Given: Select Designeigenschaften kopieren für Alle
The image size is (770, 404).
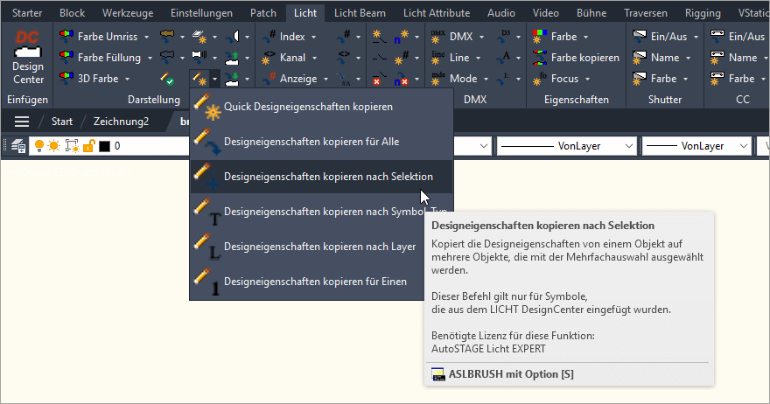Looking at the screenshot, I should [321, 142].
